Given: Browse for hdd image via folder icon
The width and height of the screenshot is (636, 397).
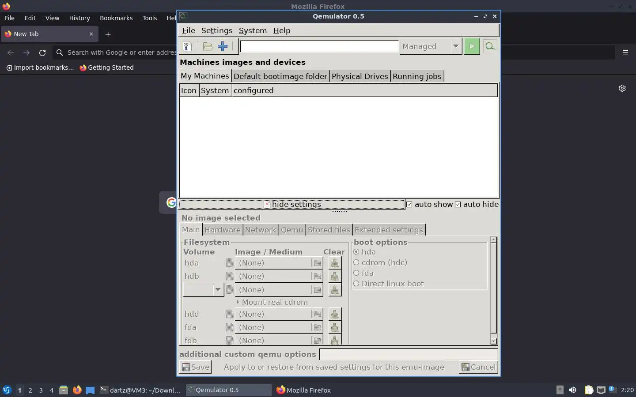Looking at the screenshot, I should point(317,314).
